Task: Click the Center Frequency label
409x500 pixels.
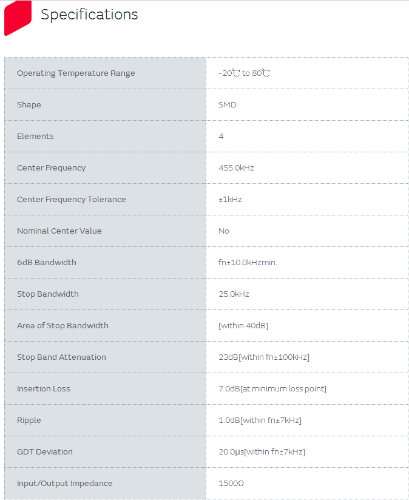Action: 52,168
